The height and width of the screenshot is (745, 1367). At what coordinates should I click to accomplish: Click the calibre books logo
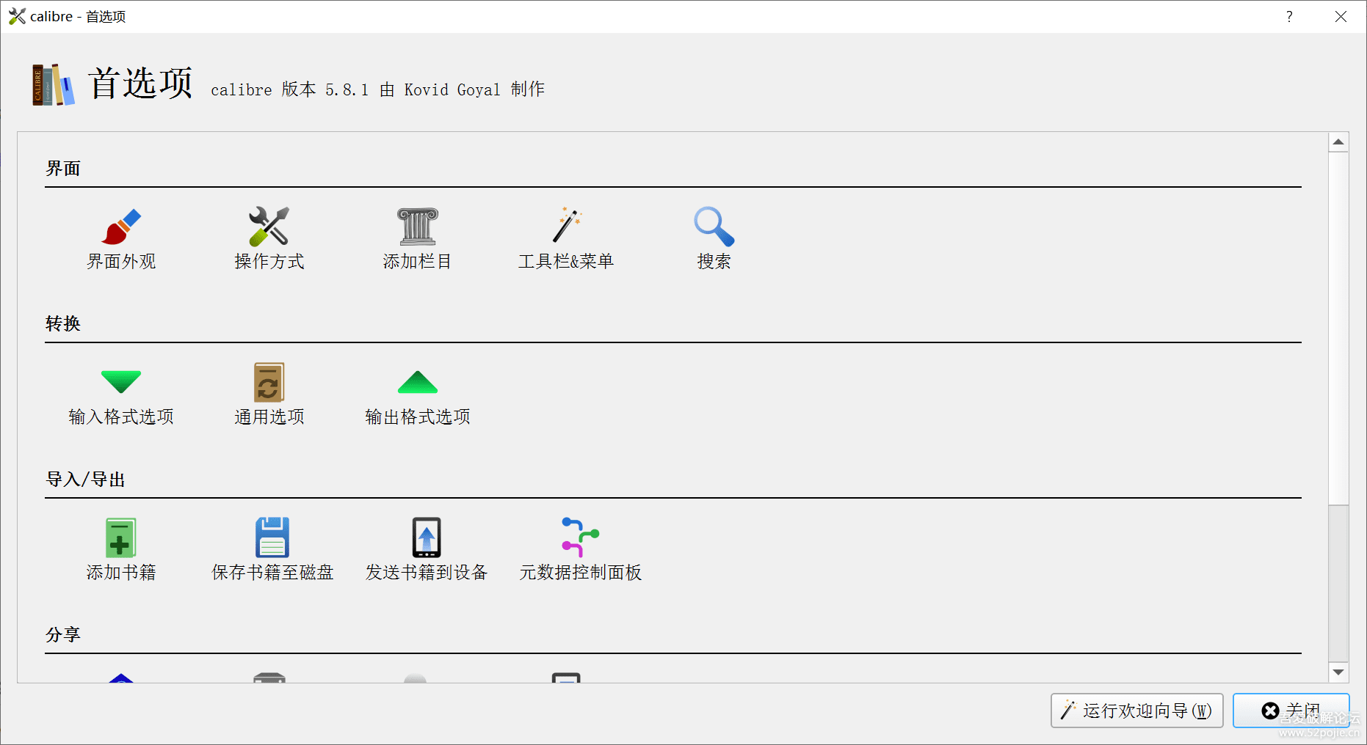click(x=53, y=85)
